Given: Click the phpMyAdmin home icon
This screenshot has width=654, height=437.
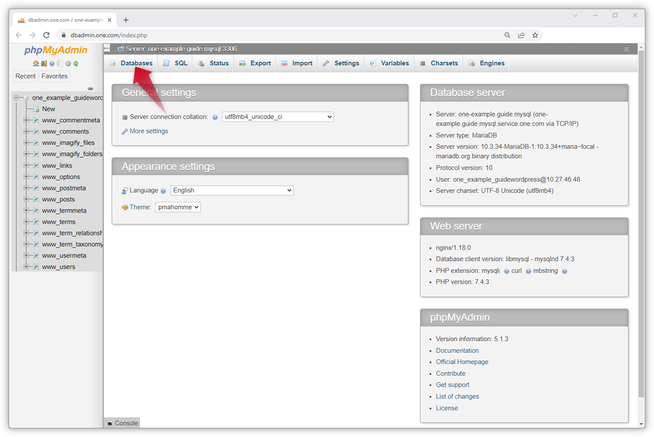Looking at the screenshot, I should coord(36,64).
